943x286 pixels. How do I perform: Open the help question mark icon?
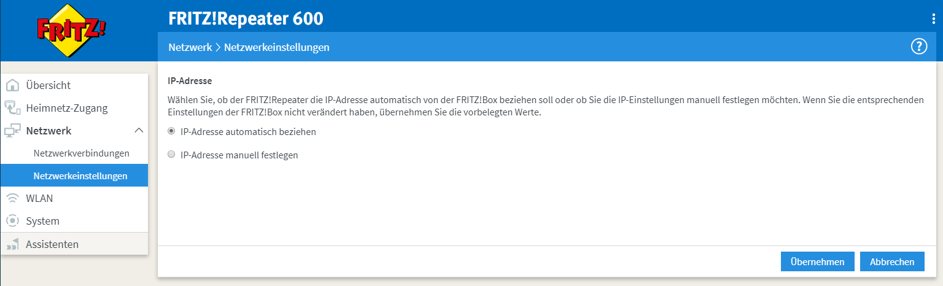coord(918,47)
